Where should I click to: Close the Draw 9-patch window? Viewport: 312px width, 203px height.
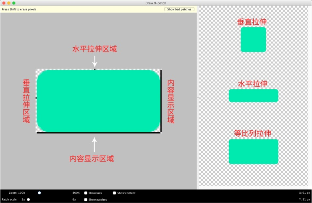[3, 3]
